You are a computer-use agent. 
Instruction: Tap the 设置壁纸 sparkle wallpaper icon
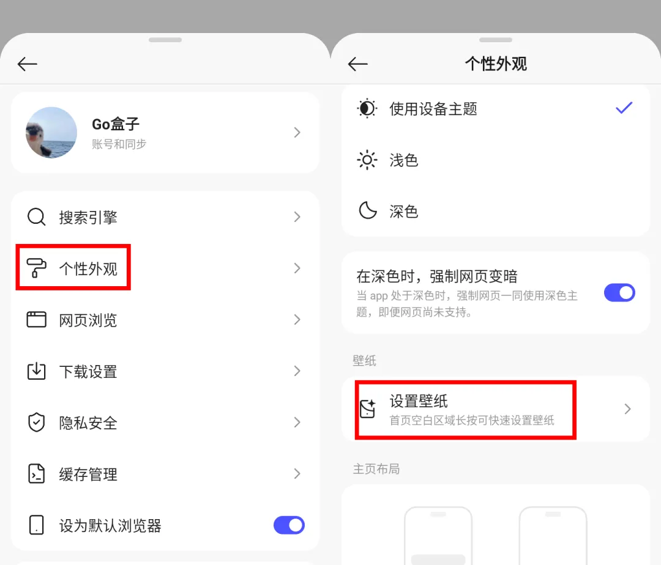point(368,408)
